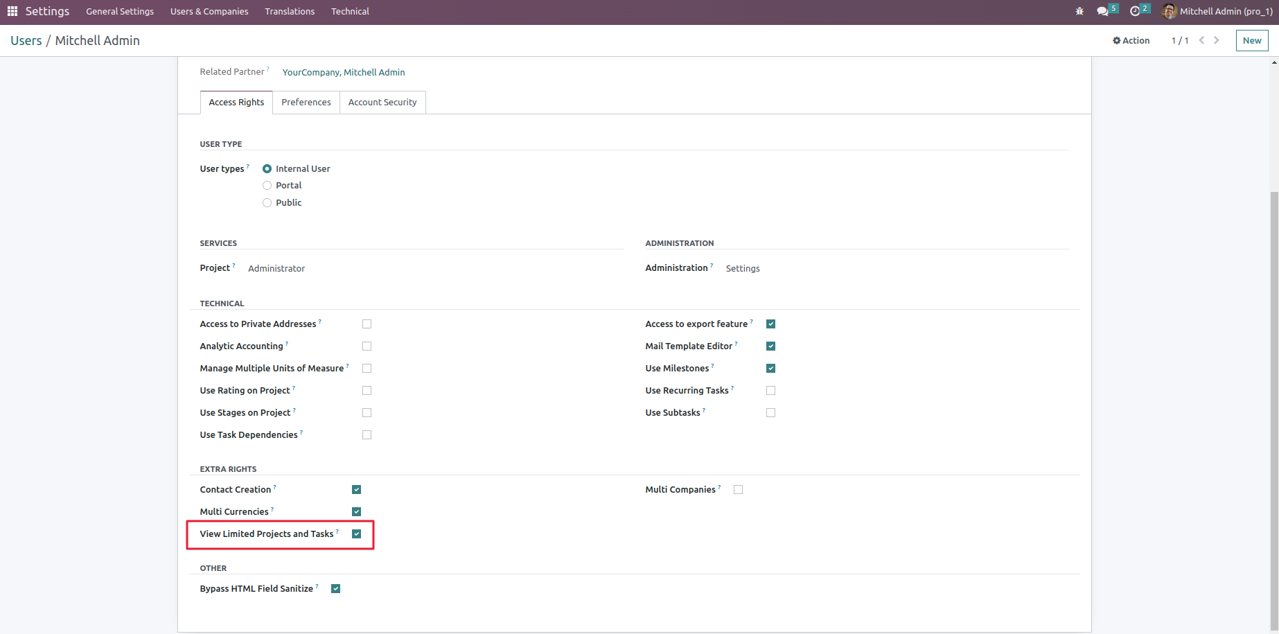This screenshot has height=634, width=1279.
Task: Enable Use Recurring Tasks checkbox
Action: [770, 390]
